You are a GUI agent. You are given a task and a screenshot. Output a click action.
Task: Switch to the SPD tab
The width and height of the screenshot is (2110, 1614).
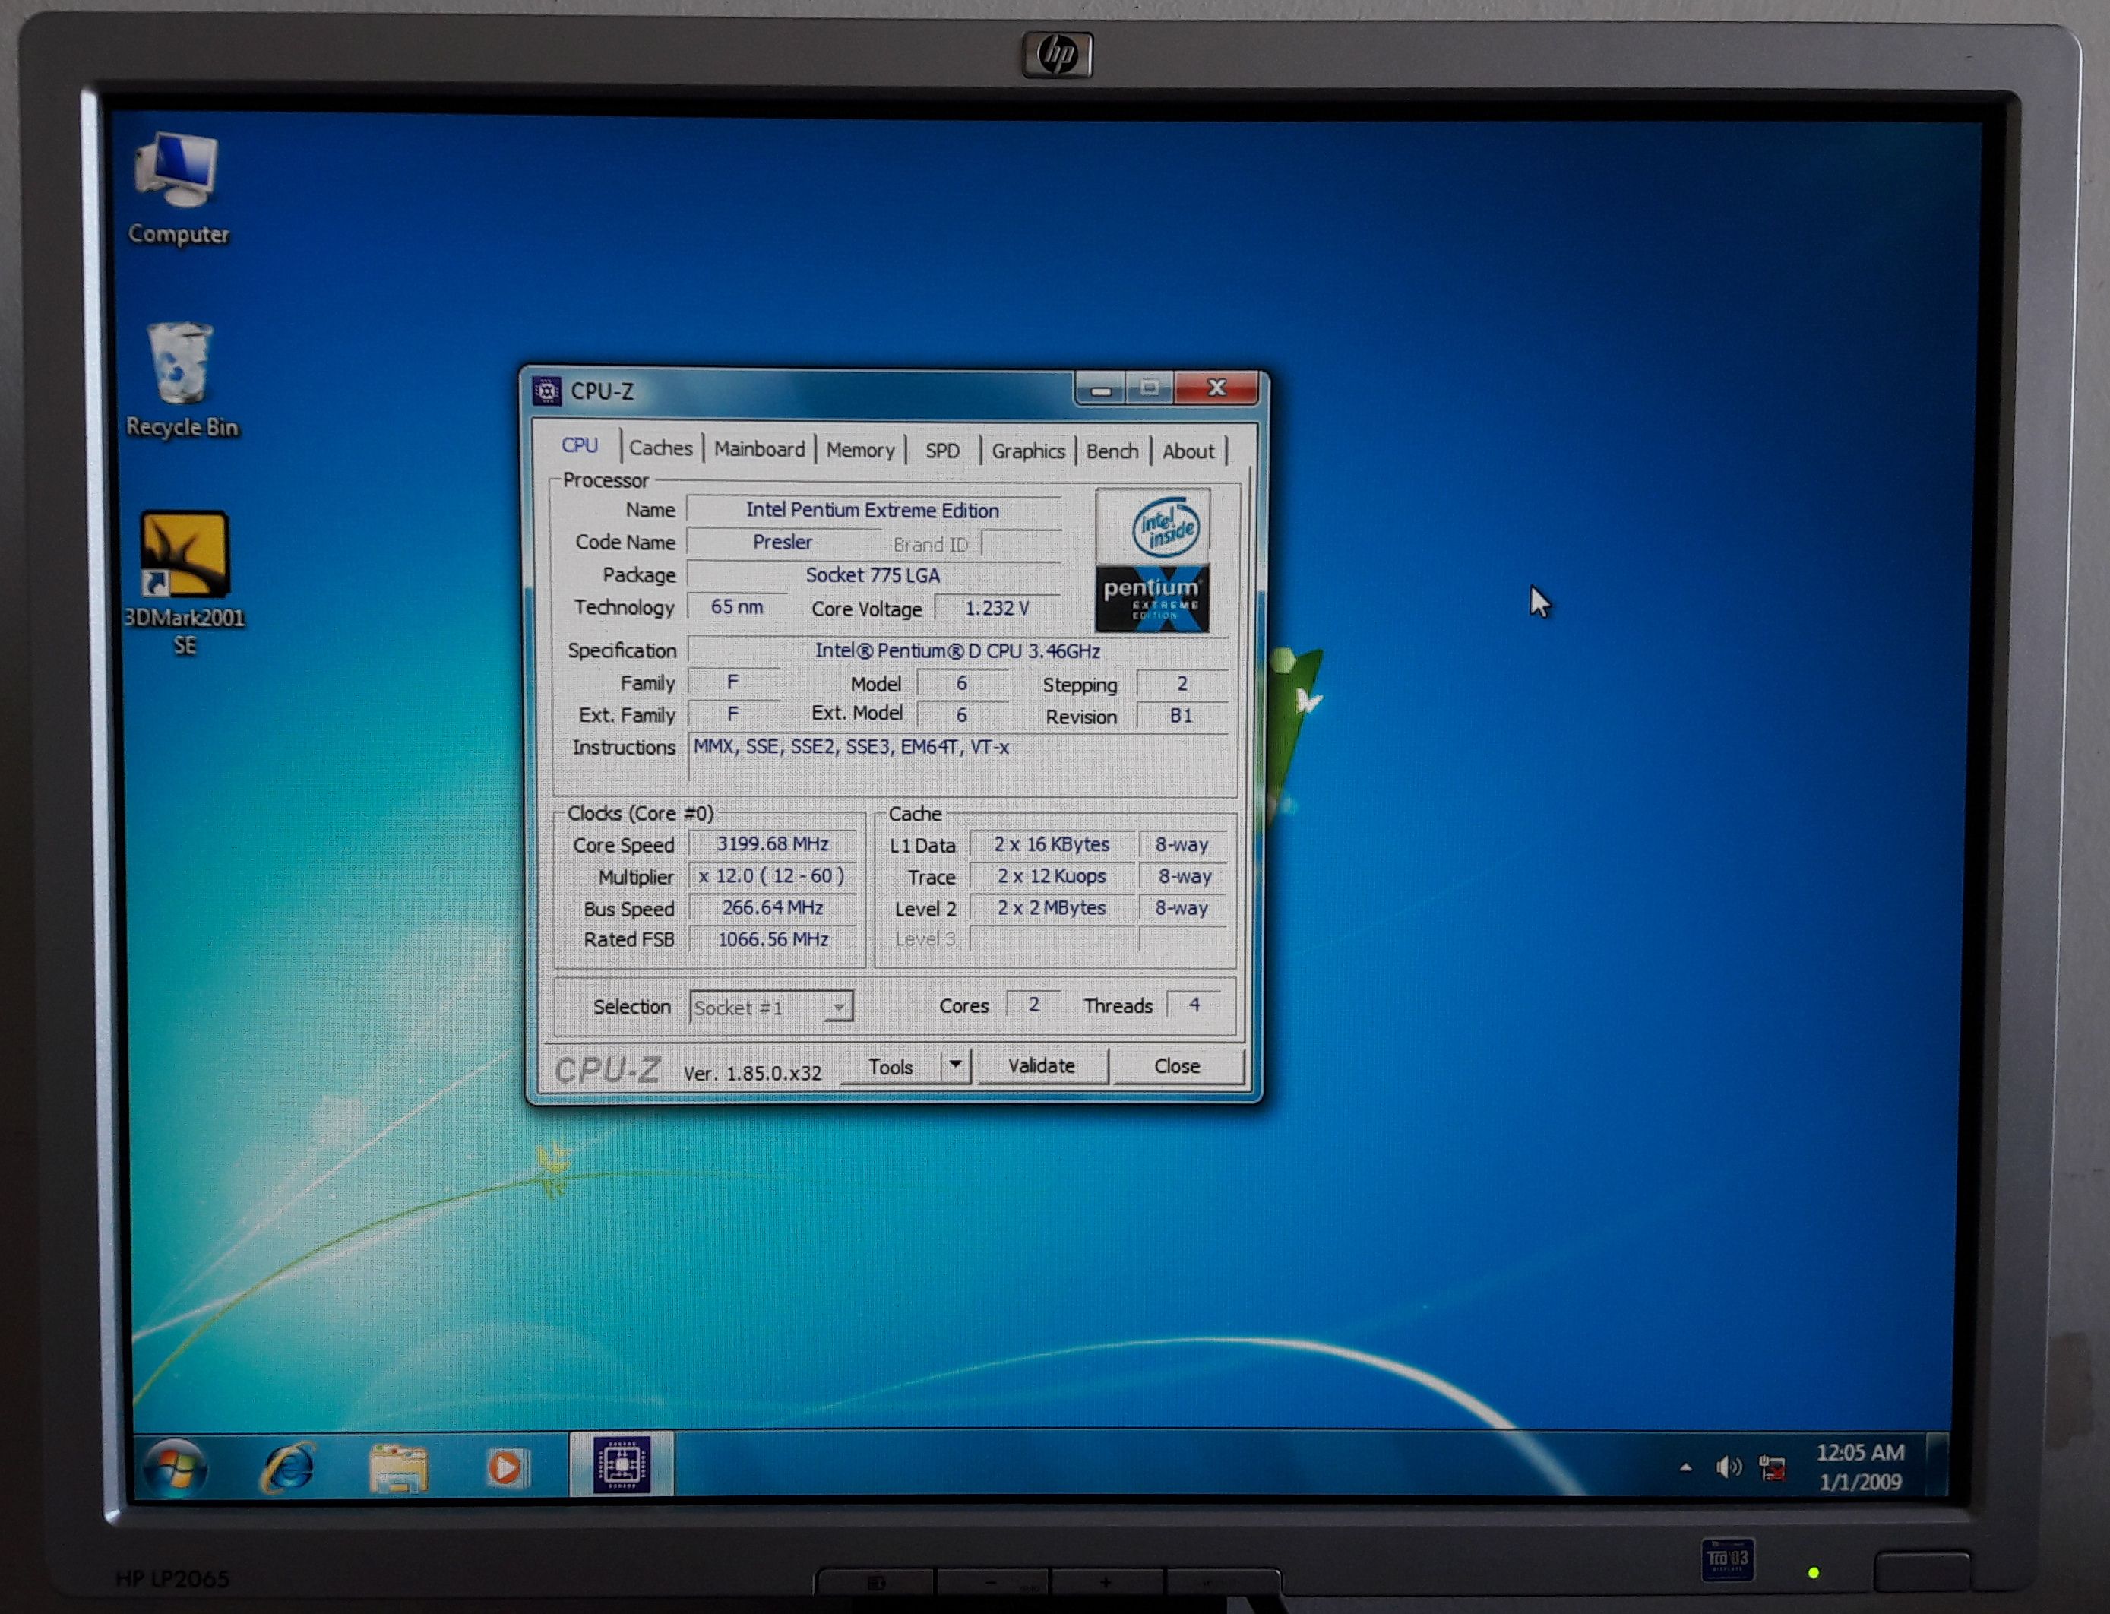[942, 451]
